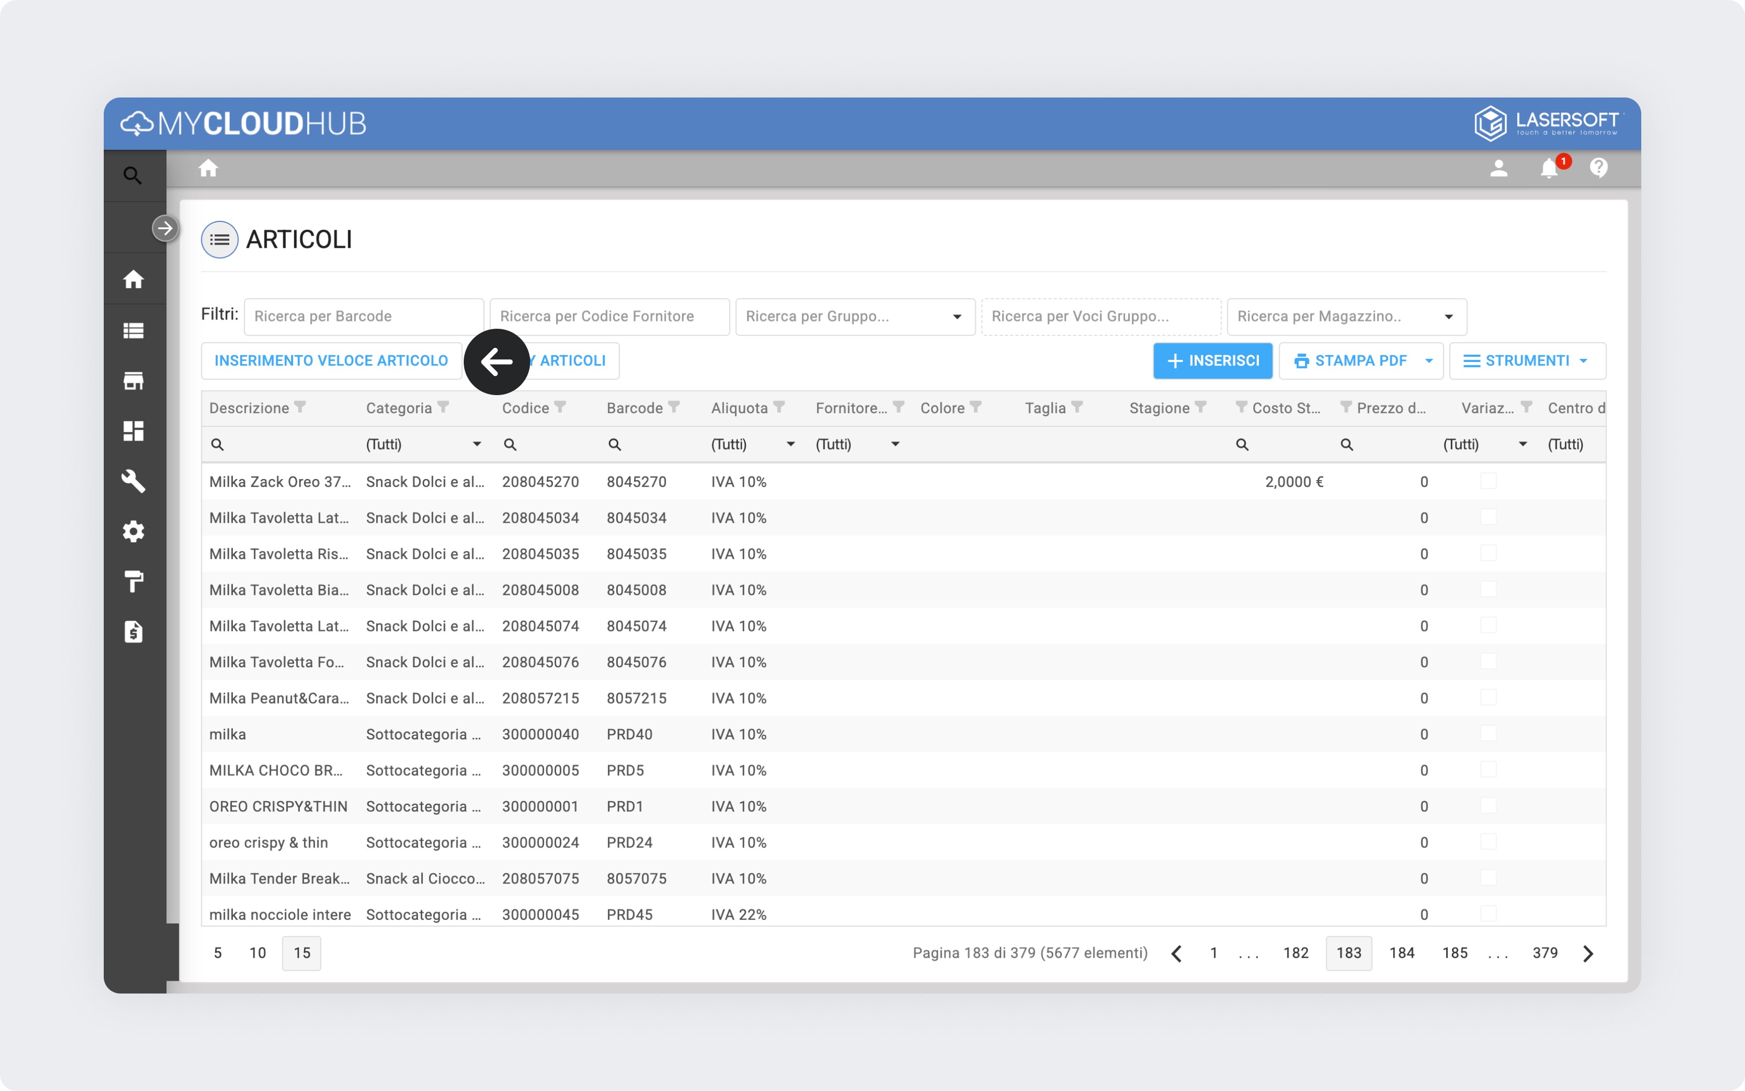Click the Inserisci button

pos(1212,361)
